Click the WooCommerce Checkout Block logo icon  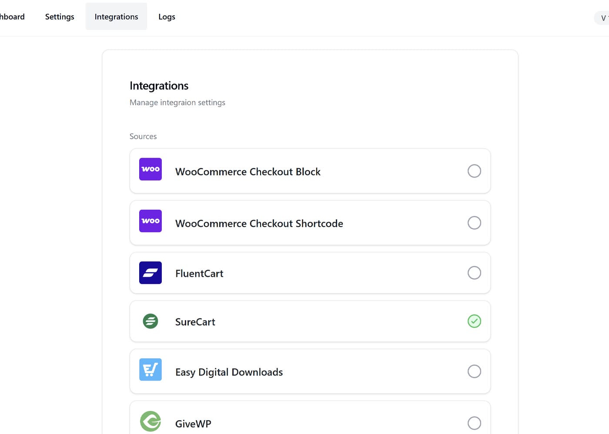(x=151, y=169)
